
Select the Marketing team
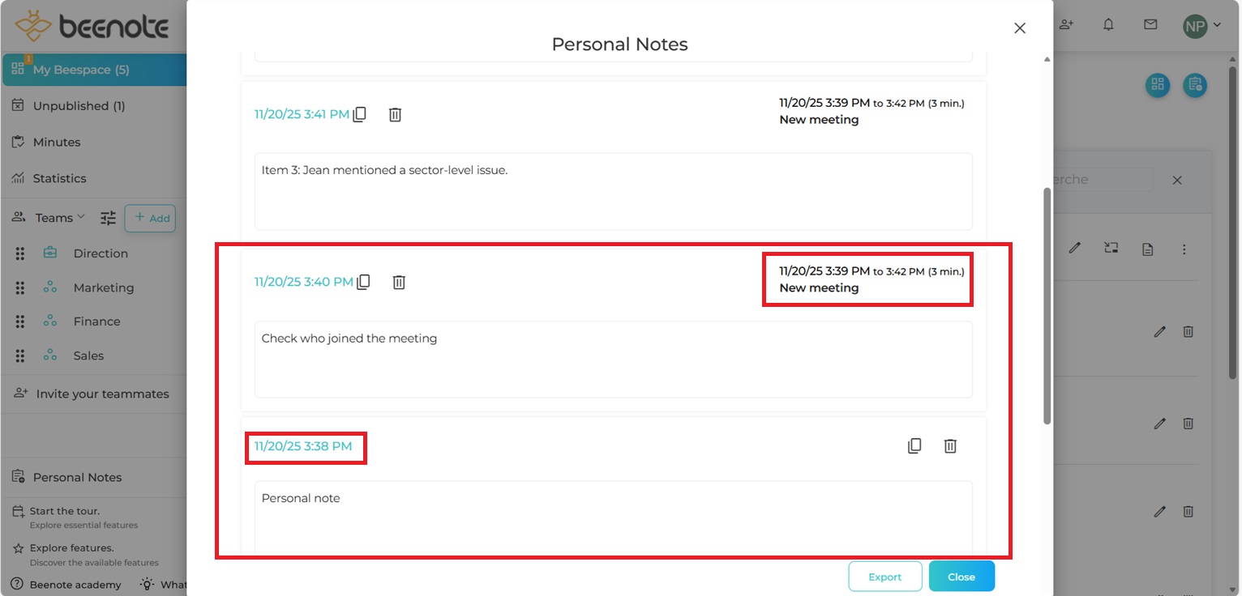coord(103,287)
